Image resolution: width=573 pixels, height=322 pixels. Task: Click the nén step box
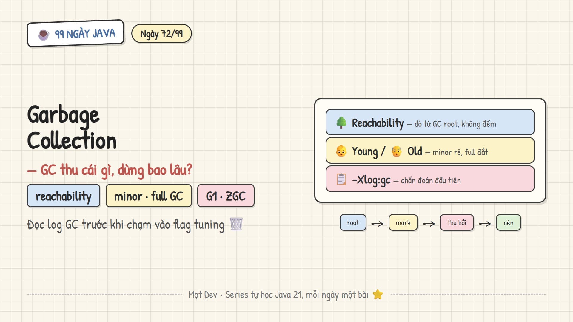tap(509, 223)
